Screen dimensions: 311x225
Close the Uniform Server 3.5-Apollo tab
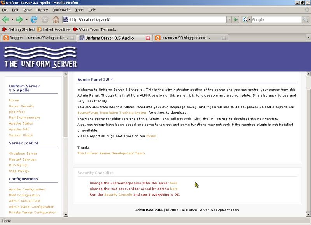click(148, 38)
